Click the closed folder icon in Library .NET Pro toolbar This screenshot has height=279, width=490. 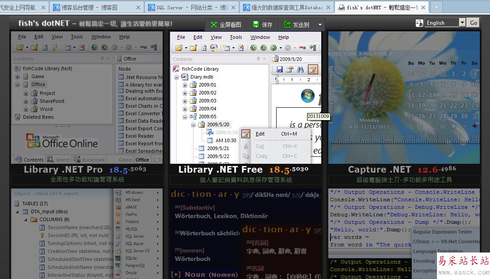[x=34, y=47]
